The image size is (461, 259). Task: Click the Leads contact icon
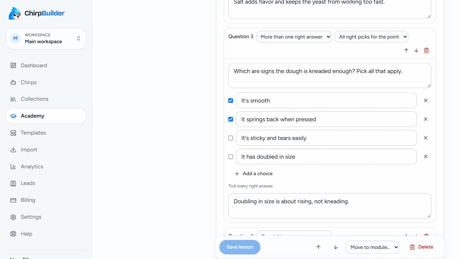pyautogui.click(x=13, y=183)
